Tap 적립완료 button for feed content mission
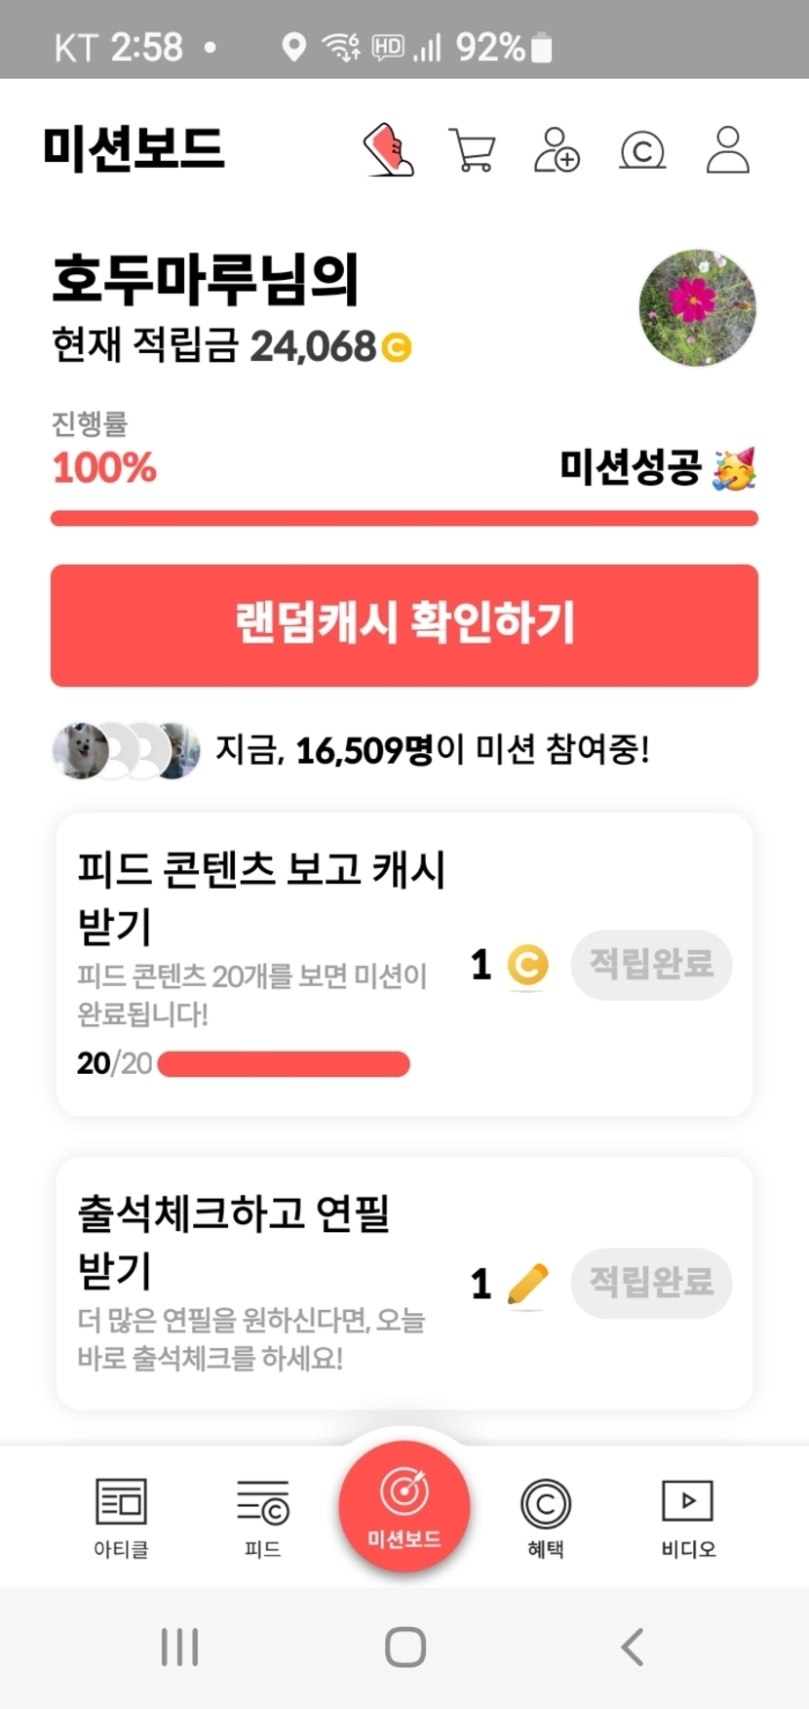809x1709 pixels. 651,965
